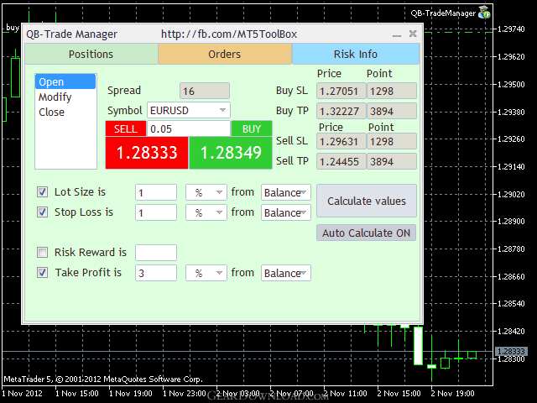The width and height of the screenshot is (537, 403).
Task: Open the Lot Size % unit dropdown
Action: (x=206, y=192)
